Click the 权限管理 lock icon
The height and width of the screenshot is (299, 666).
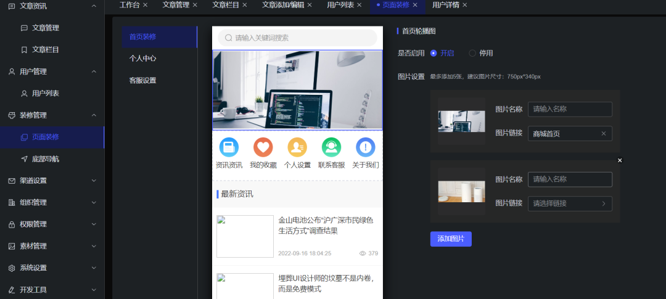(x=12, y=224)
